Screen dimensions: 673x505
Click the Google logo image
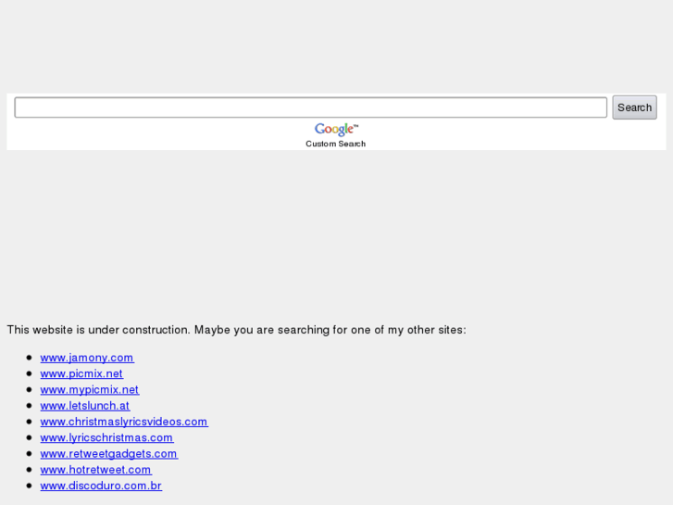pyautogui.click(x=335, y=130)
